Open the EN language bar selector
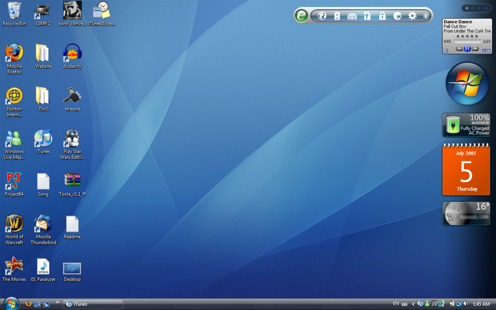Image resolution: width=496 pixels, height=310 pixels. coord(396,303)
